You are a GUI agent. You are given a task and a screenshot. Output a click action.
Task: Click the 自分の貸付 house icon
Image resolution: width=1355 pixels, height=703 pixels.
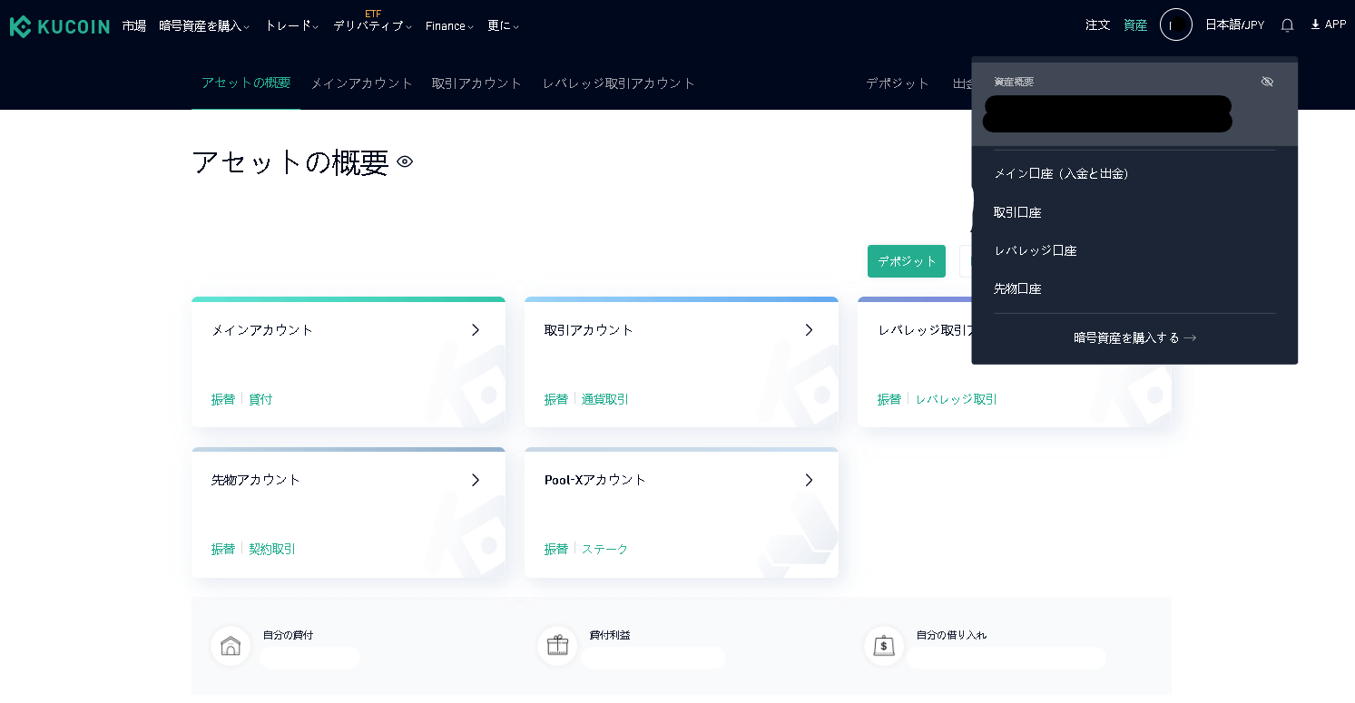click(x=231, y=646)
